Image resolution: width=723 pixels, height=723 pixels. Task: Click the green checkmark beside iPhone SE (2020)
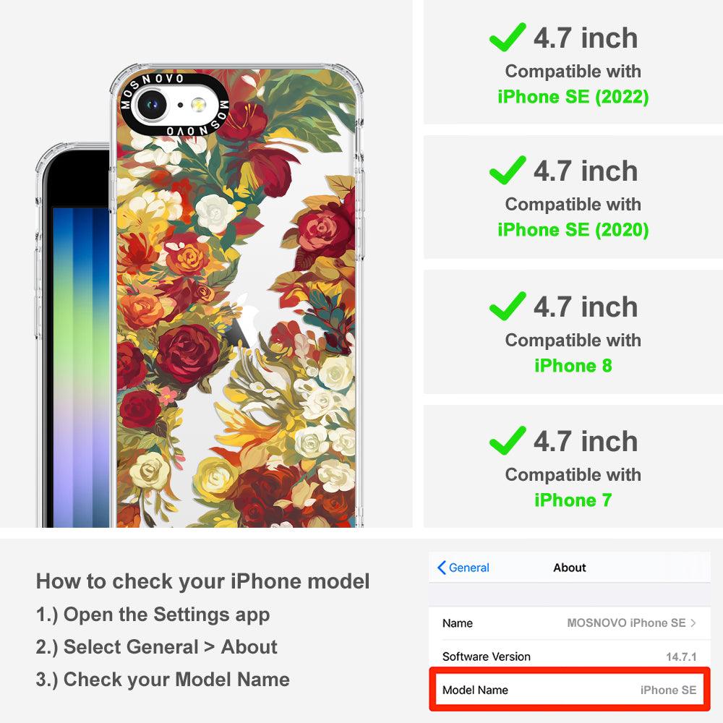[508, 170]
